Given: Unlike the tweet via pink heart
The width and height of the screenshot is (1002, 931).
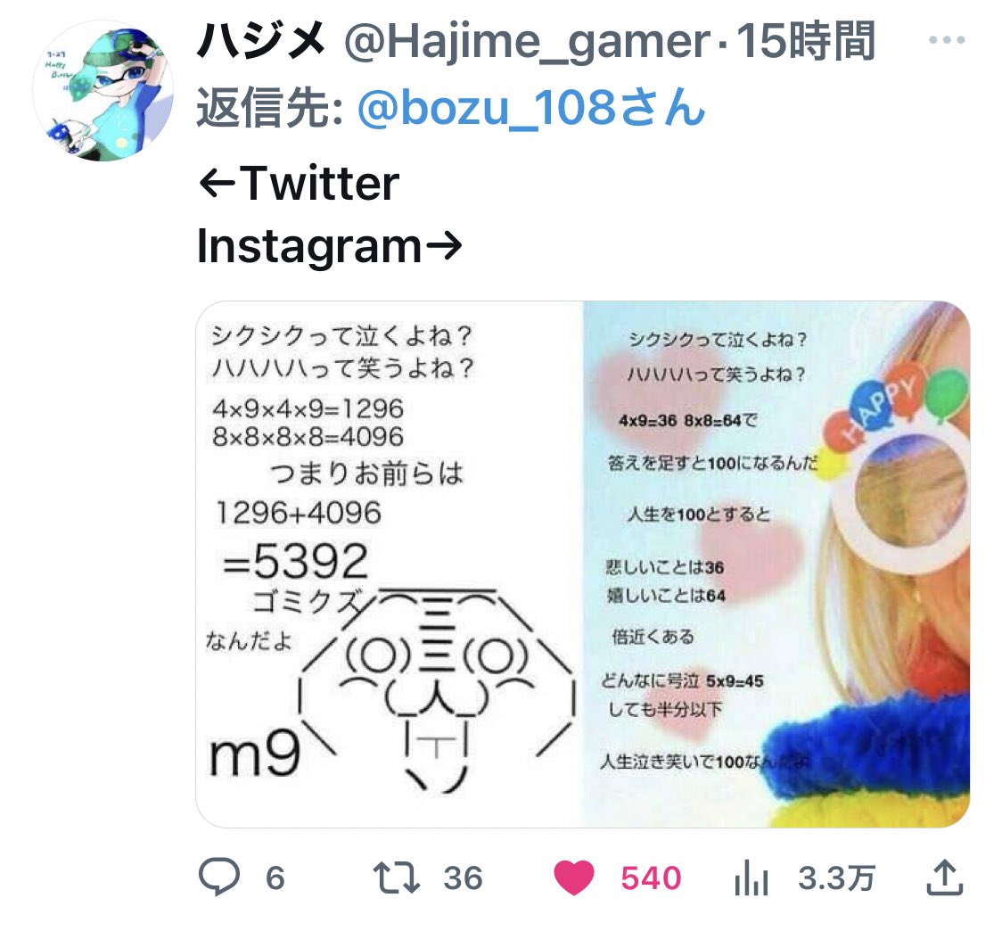Looking at the screenshot, I should (573, 877).
